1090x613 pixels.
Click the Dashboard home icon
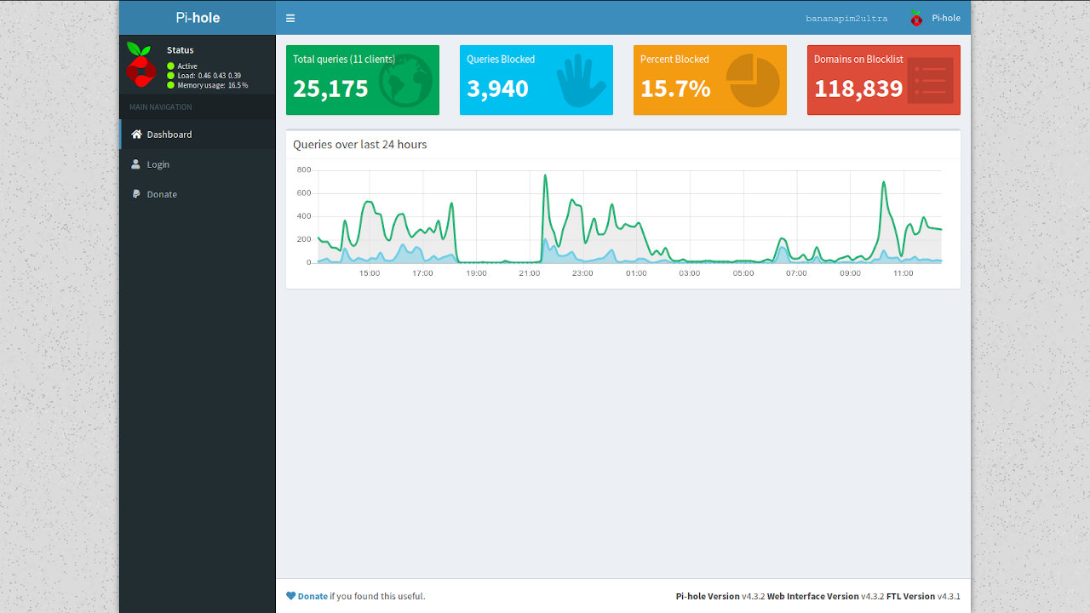tap(136, 134)
